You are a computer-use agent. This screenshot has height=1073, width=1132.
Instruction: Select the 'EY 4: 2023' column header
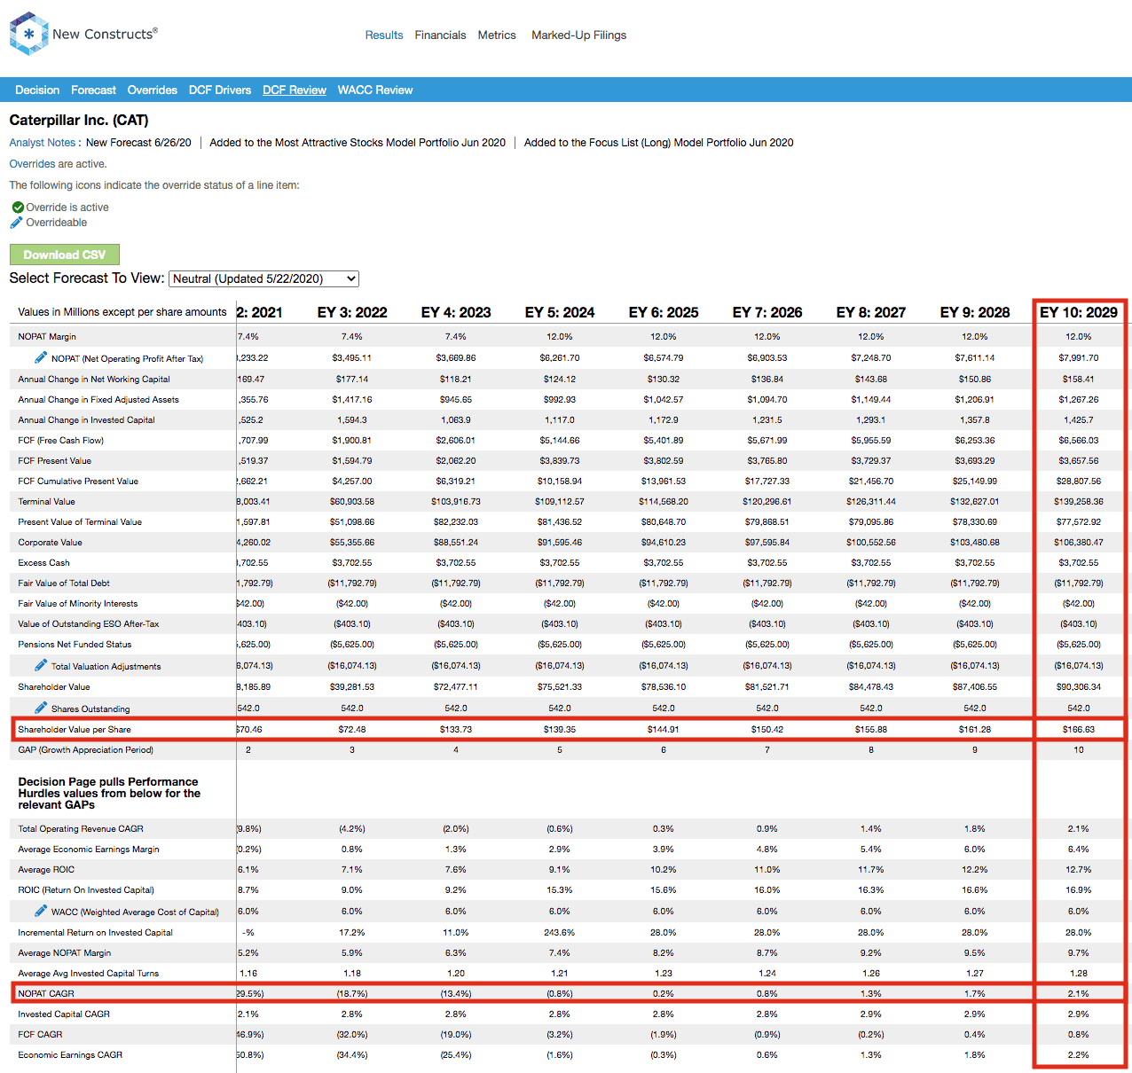[456, 312]
